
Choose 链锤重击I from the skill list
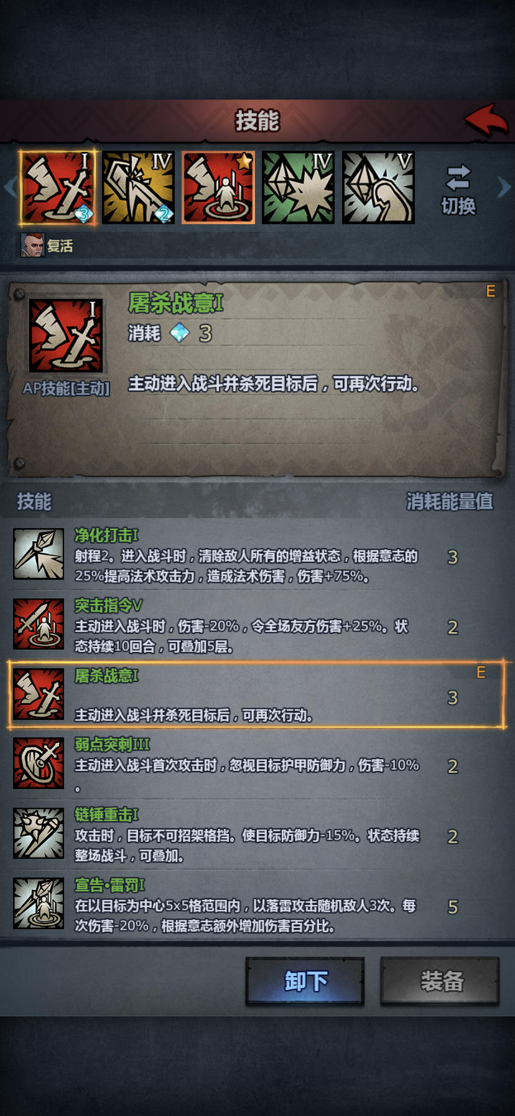(x=257, y=835)
